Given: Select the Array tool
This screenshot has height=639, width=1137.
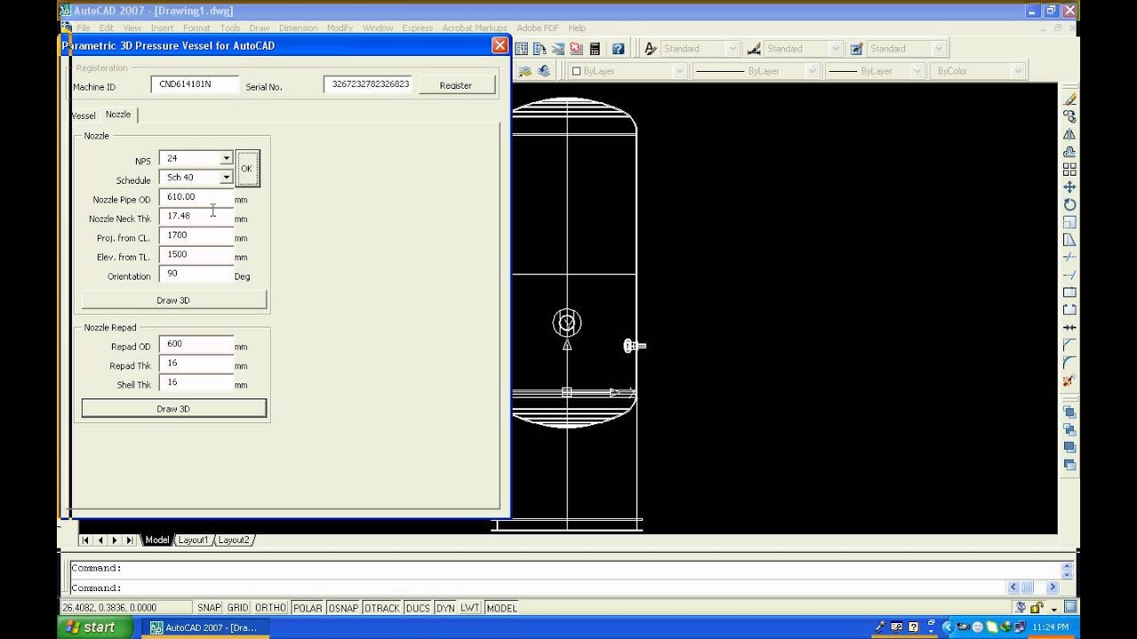Looking at the screenshot, I should point(1069,170).
